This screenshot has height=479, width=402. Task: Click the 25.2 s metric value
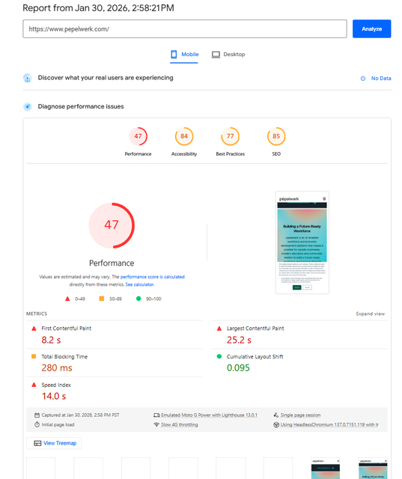tap(239, 340)
